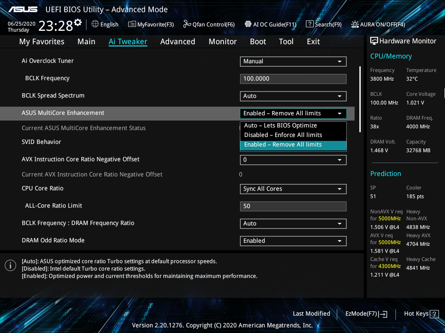Screen dimensions: 445x333
Task: Open the Tool tab
Action: (286, 42)
